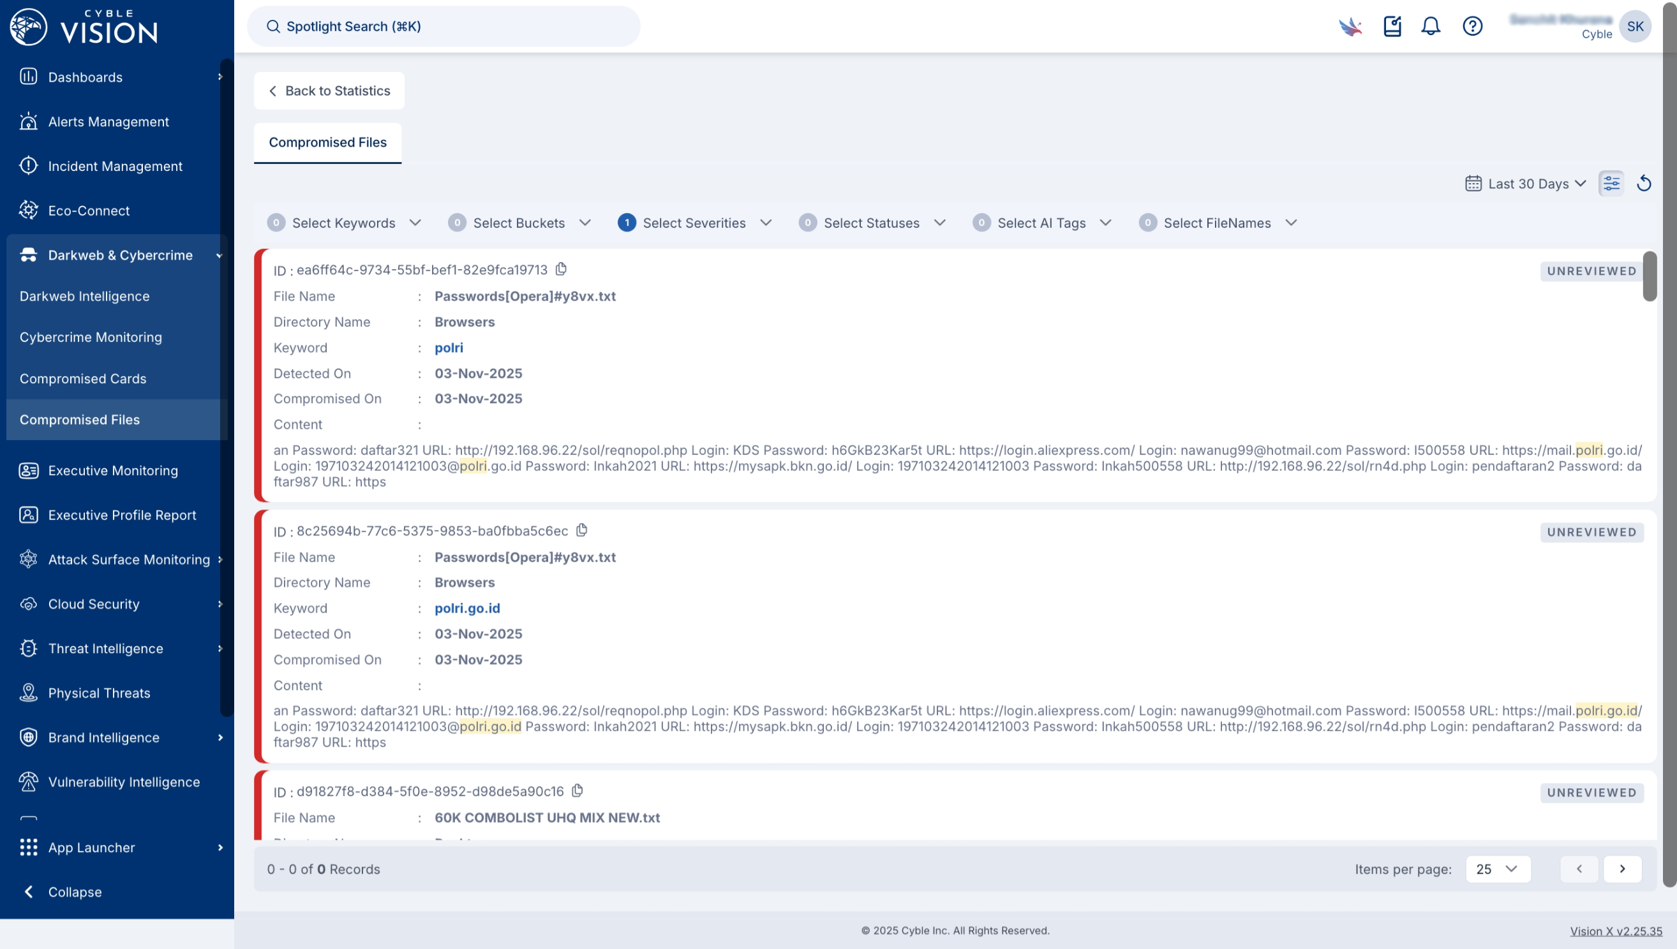Open Compromised Cards submenu item

pos(83,379)
